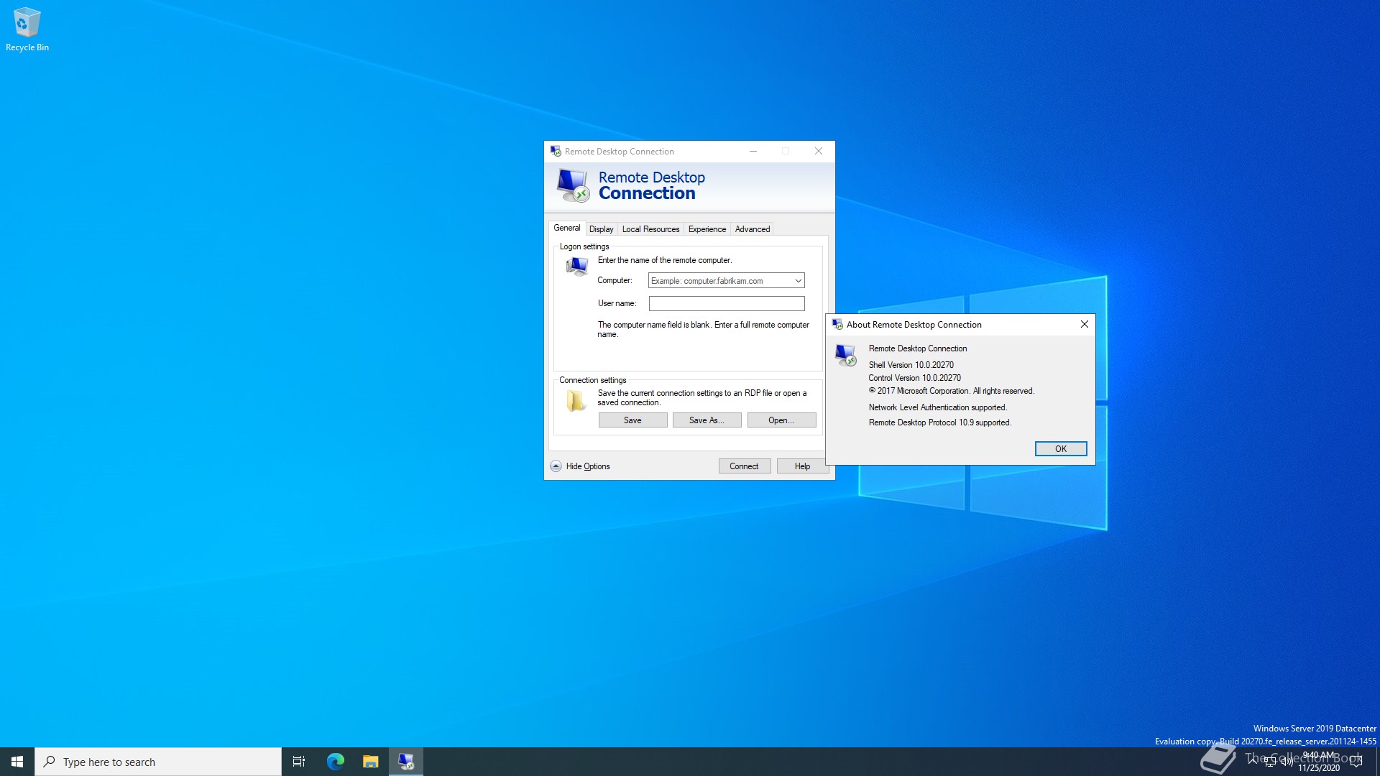
Task: Open File Explorer from the taskbar
Action: (x=370, y=762)
